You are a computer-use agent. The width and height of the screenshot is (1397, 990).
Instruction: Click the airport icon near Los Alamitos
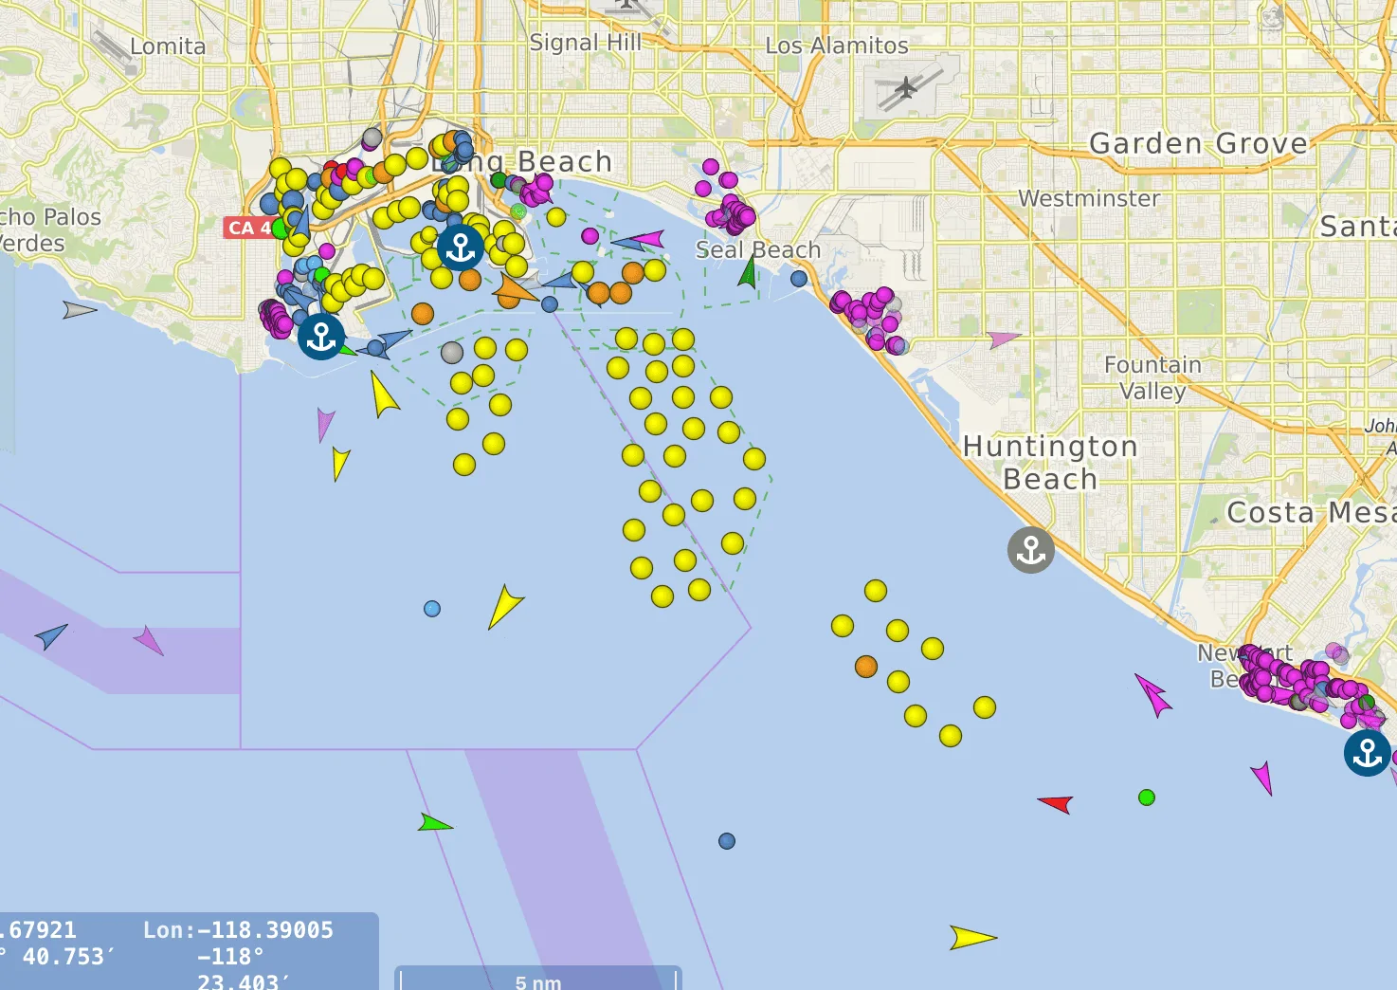point(907,88)
